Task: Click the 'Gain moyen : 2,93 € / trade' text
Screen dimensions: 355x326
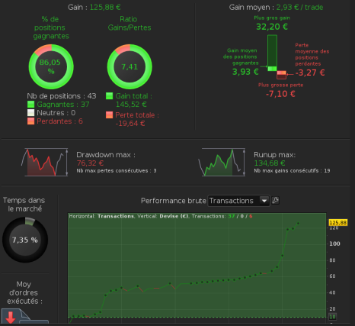Action: click(x=276, y=7)
